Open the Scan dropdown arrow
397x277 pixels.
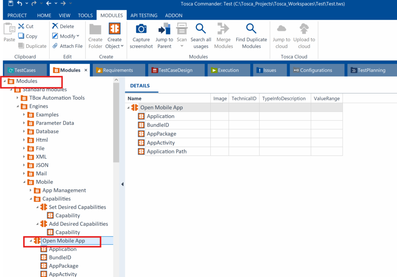pos(182,46)
